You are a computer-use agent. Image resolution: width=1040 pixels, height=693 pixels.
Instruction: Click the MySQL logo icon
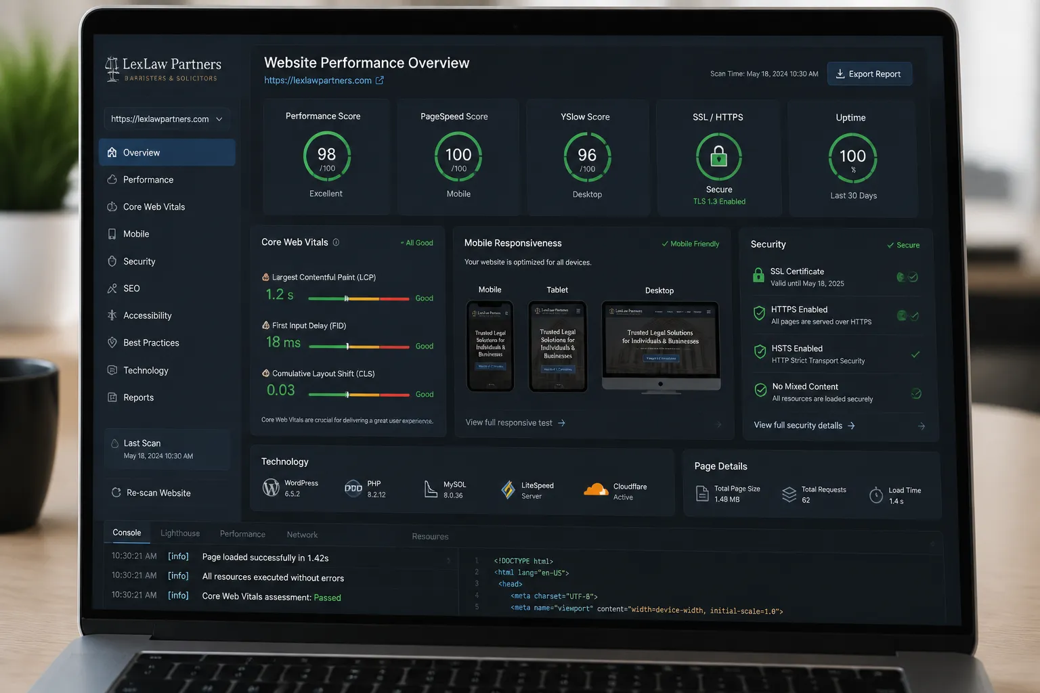[x=431, y=489]
